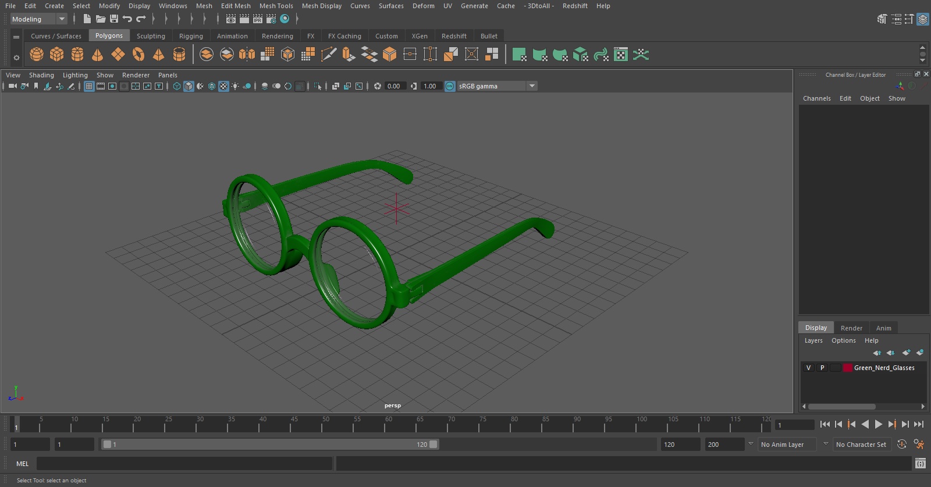Click the cylindrical UV mapping icon
Image resolution: width=931 pixels, height=487 pixels.
[540, 55]
